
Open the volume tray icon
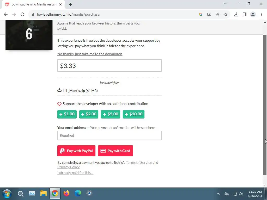(241, 194)
